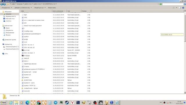Open the Документы library
The image size is (186, 105).
(x=9, y=30)
